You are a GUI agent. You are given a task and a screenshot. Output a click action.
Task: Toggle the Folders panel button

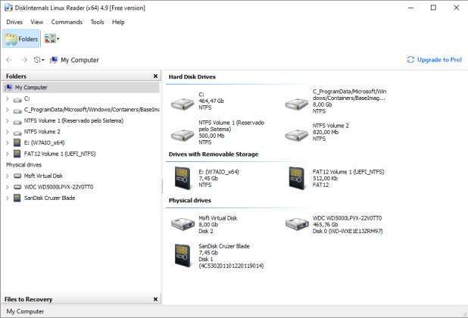pos(21,39)
